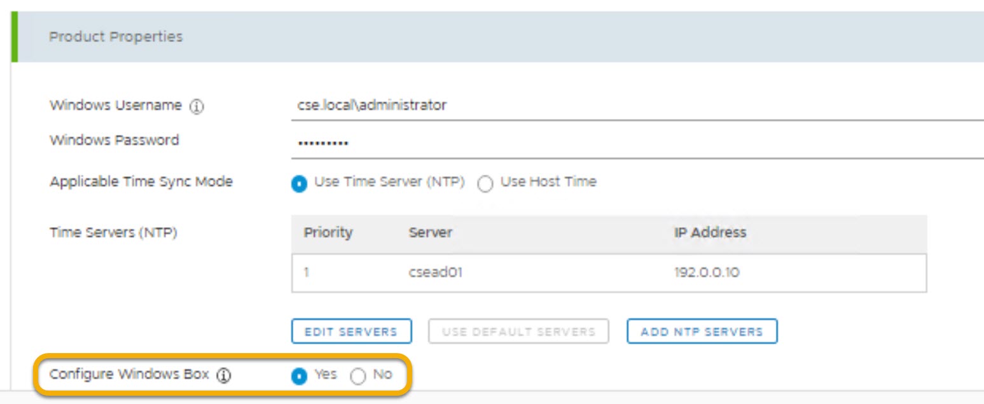Viewport: 984px width, 404px height.
Task: Click info icon beside Configure Windows Box
Action: coord(223,375)
